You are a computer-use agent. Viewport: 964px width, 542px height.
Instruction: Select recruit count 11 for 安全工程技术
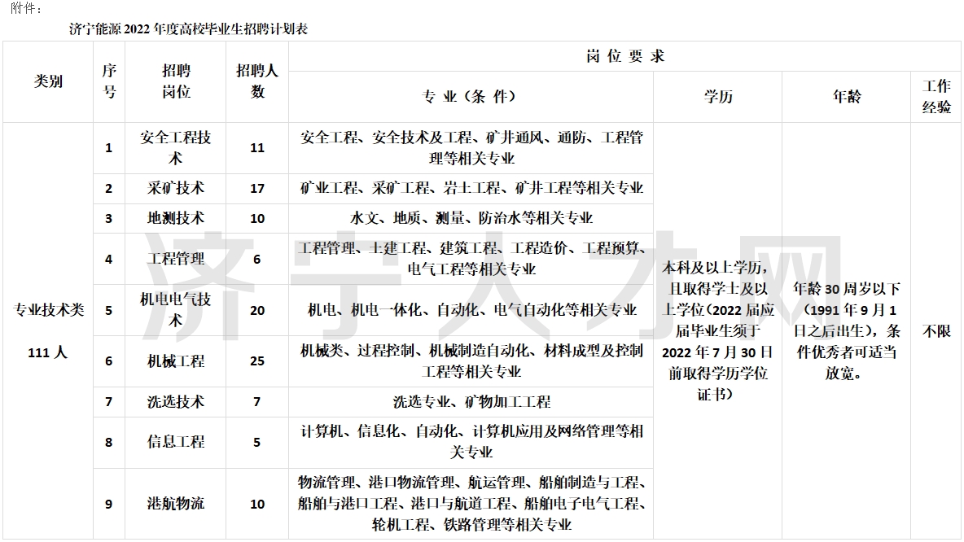(x=257, y=148)
